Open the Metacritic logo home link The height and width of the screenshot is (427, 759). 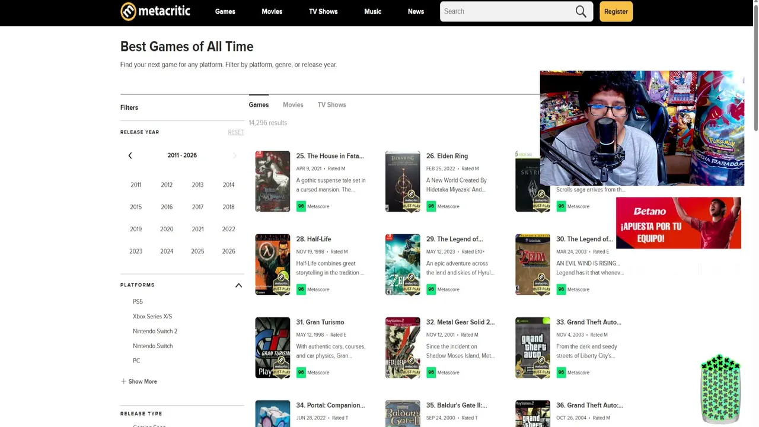click(155, 11)
